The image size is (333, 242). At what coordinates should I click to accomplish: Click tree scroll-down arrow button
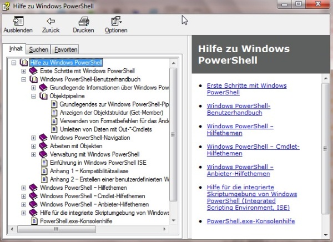174,220
